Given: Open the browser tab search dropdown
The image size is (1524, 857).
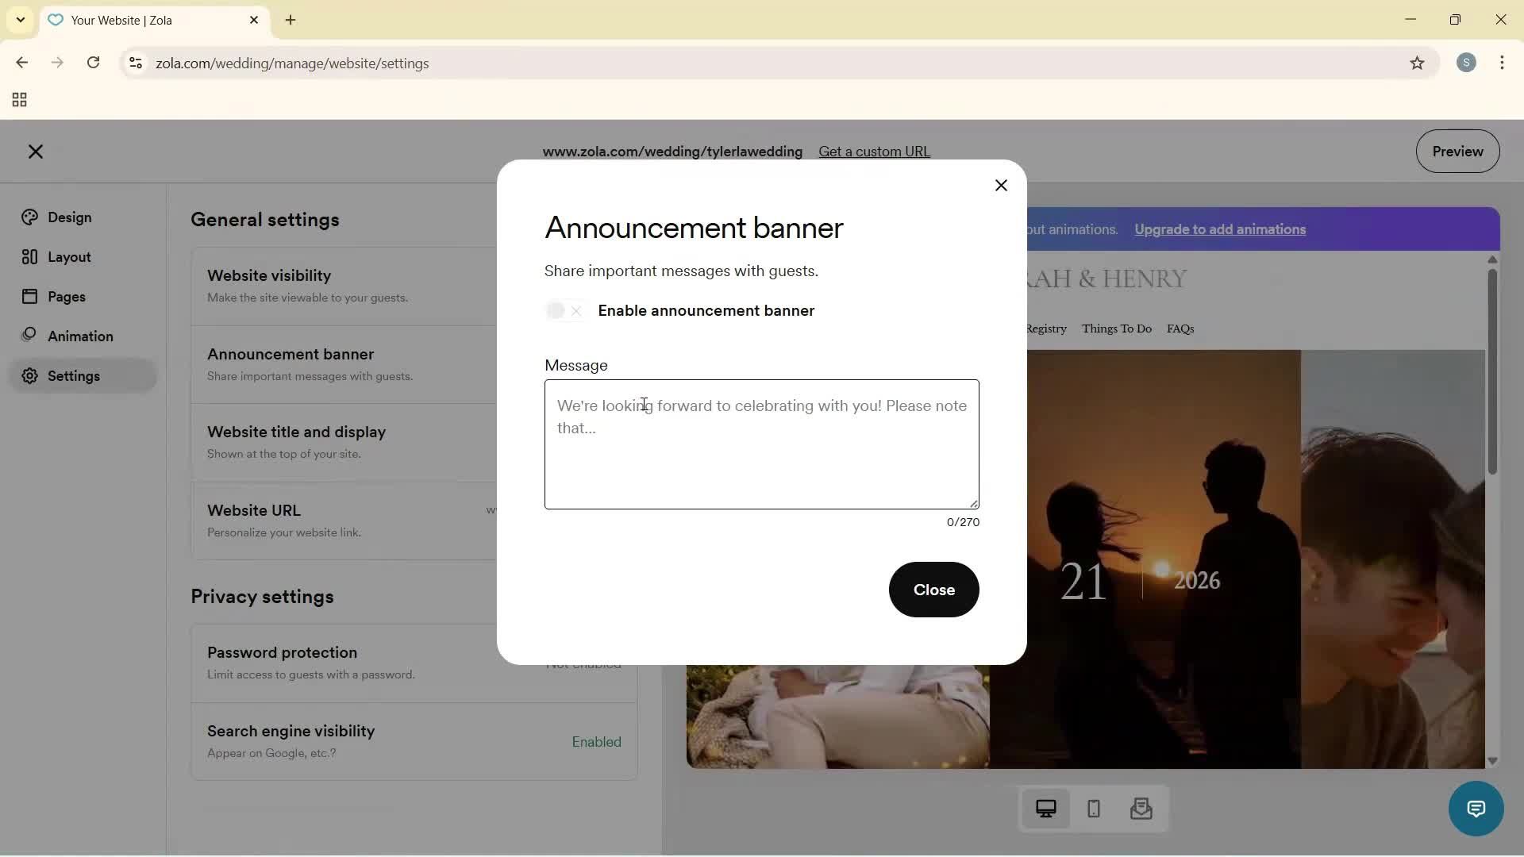Looking at the screenshot, I should pos(20,20).
